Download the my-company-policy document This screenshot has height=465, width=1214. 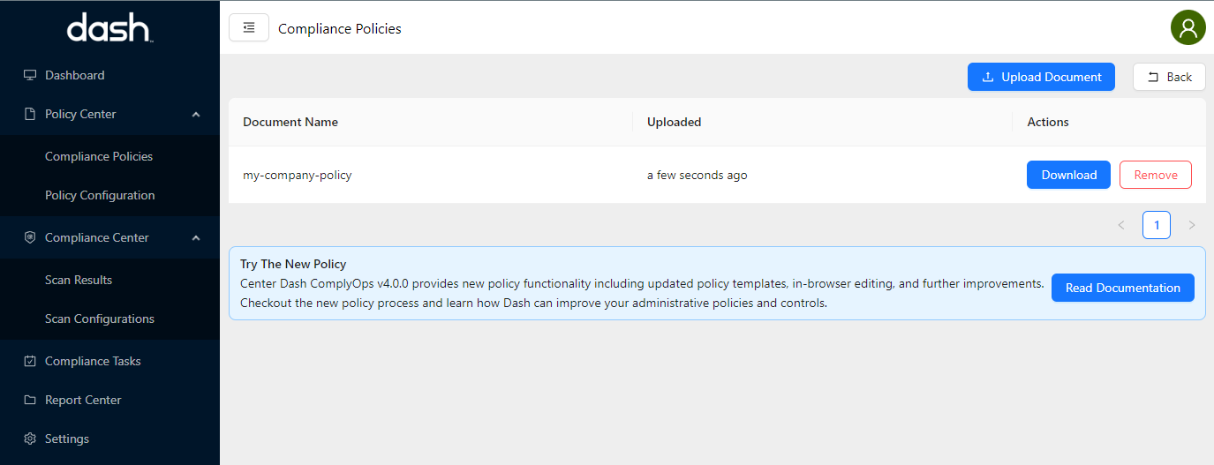(1068, 175)
